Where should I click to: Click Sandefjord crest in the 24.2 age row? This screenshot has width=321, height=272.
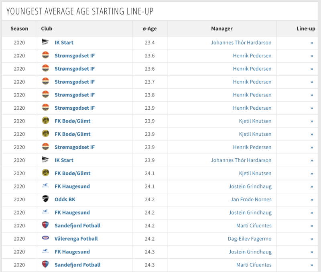pyautogui.click(x=45, y=225)
